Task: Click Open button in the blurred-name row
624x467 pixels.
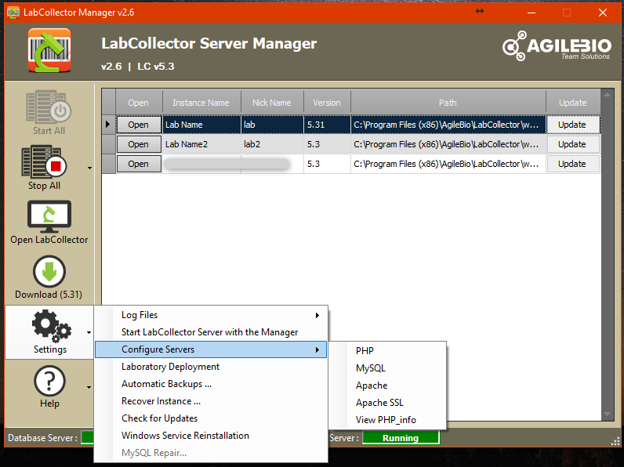Action: point(139,164)
